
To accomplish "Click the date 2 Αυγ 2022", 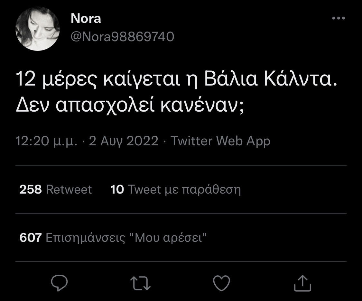I will [124, 141].
